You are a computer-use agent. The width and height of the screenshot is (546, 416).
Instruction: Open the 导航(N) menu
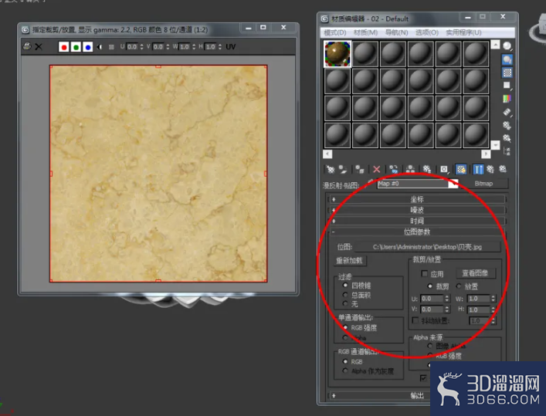click(397, 32)
